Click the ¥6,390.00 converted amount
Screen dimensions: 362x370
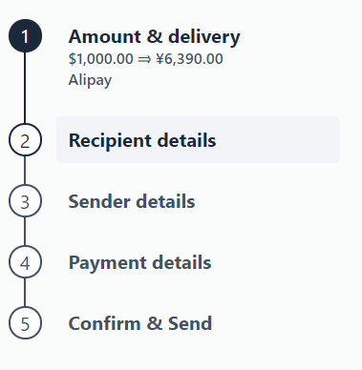click(x=189, y=59)
